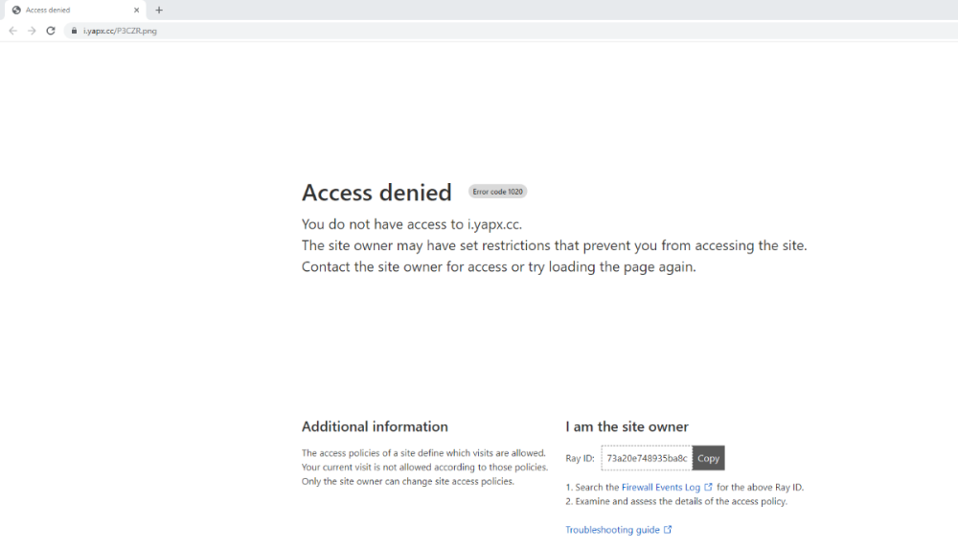Open the Firewall Events Log link
The height and width of the screenshot is (550, 958).
[x=660, y=487]
